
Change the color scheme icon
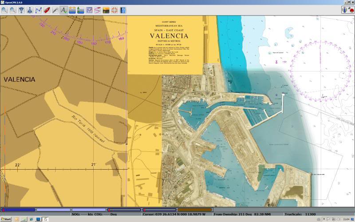pyautogui.click(x=106, y=10)
